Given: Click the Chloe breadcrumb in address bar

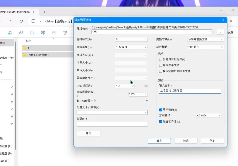Looking at the screenshot, I should (x=58, y=21).
